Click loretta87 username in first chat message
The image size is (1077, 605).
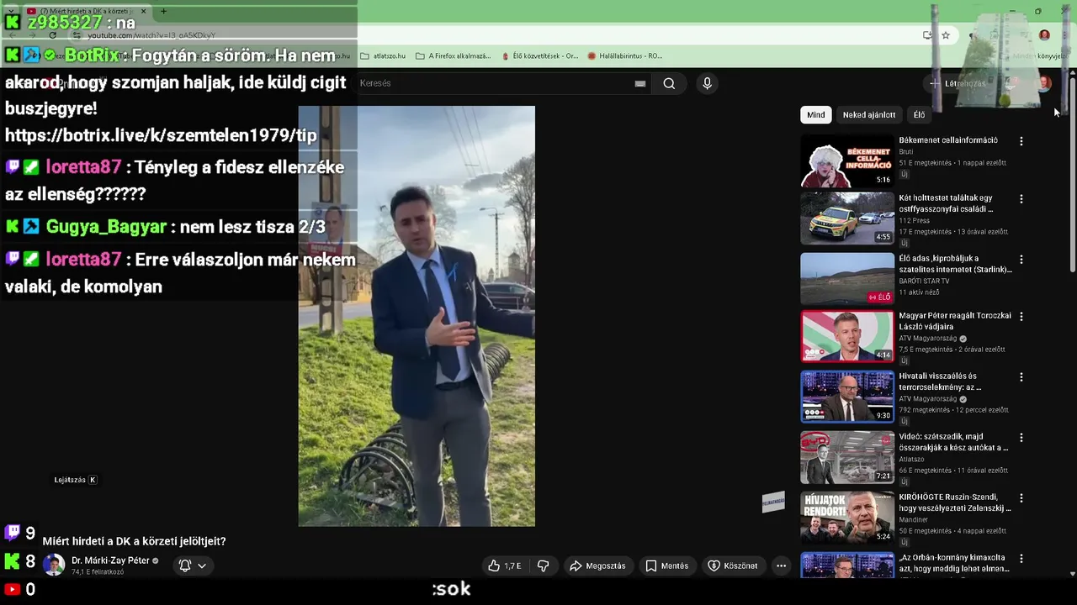(x=83, y=167)
